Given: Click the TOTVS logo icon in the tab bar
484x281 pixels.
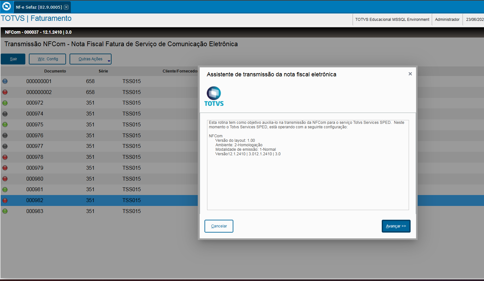Looking at the screenshot, I should tap(7, 6).
